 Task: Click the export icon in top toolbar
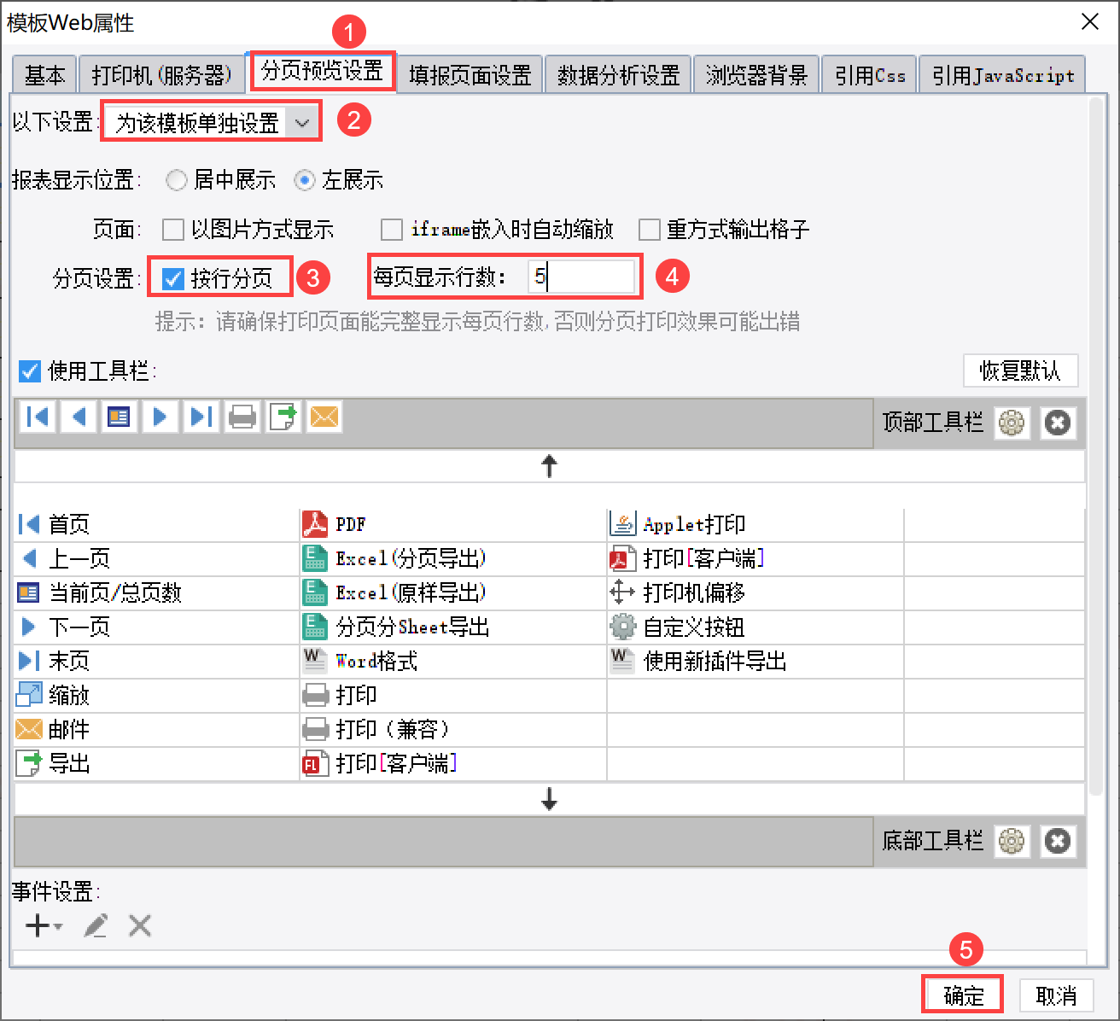click(283, 417)
